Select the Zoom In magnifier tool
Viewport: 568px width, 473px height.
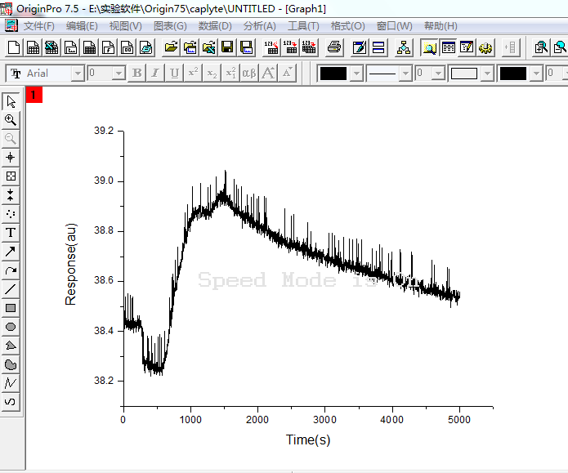(11, 120)
